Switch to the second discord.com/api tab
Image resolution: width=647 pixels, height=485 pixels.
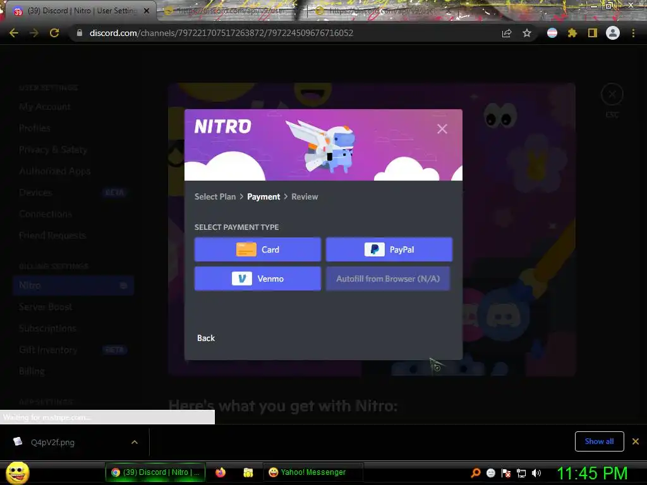click(x=231, y=11)
